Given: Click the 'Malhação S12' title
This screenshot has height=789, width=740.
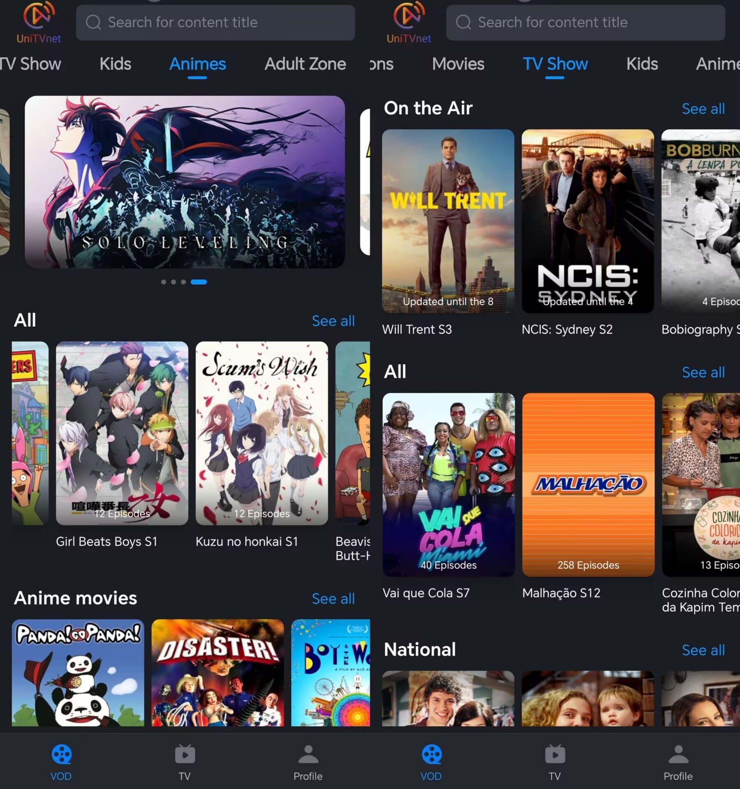Looking at the screenshot, I should (561, 593).
